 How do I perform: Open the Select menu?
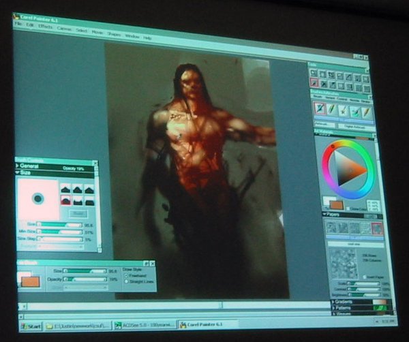[81, 31]
